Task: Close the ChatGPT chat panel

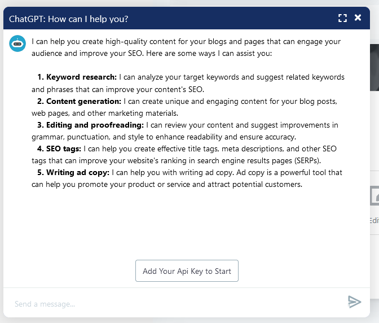Action: pyautogui.click(x=358, y=18)
